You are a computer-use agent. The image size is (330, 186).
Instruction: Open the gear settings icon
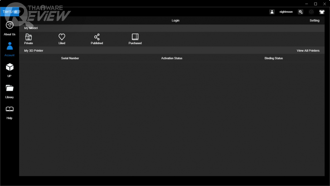[x=301, y=12]
